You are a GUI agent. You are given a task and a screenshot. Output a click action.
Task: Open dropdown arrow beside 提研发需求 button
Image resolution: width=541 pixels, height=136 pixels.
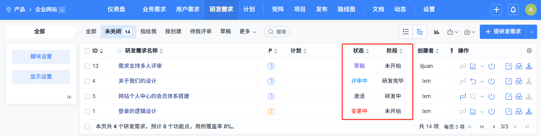tap(532, 32)
